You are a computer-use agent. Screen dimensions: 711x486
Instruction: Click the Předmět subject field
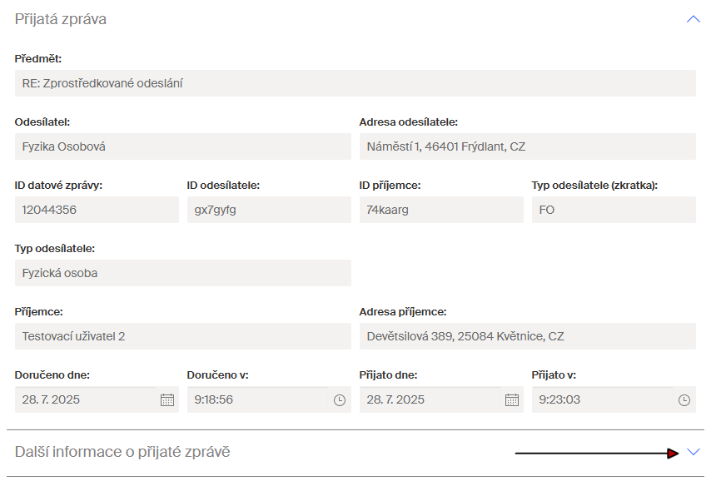point(355,83)
